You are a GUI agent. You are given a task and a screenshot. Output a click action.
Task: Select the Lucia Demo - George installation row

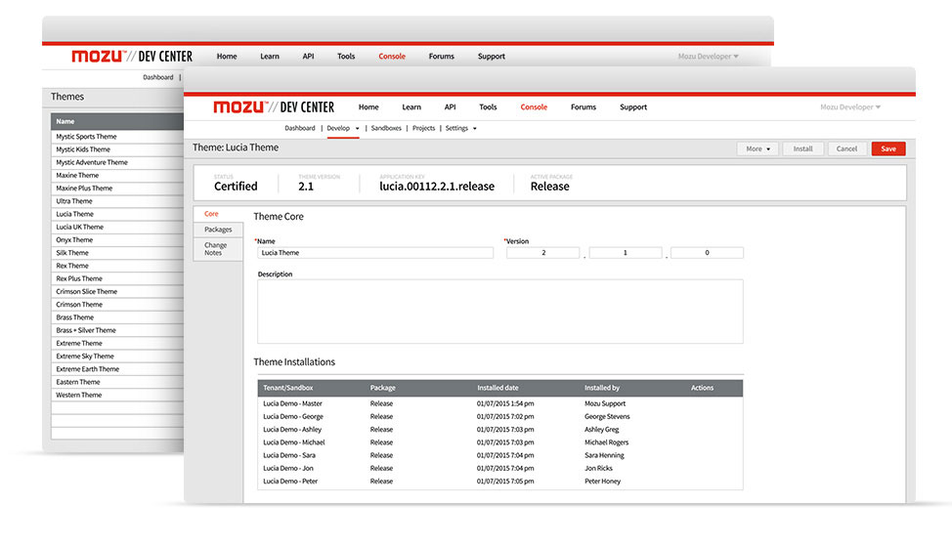[500, 417]
